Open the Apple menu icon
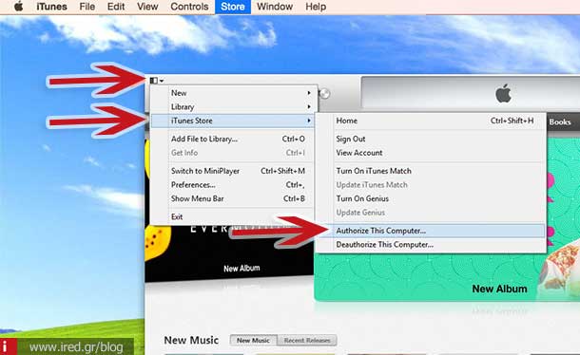 point(18,7)
